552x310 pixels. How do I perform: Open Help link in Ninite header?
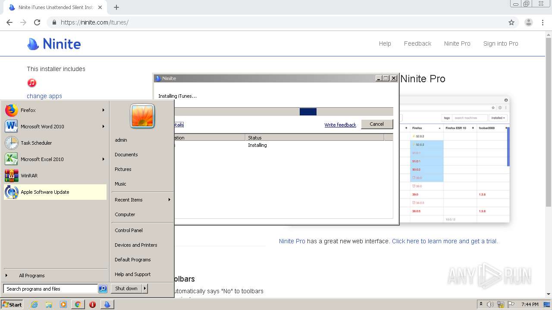click(385, 43)
